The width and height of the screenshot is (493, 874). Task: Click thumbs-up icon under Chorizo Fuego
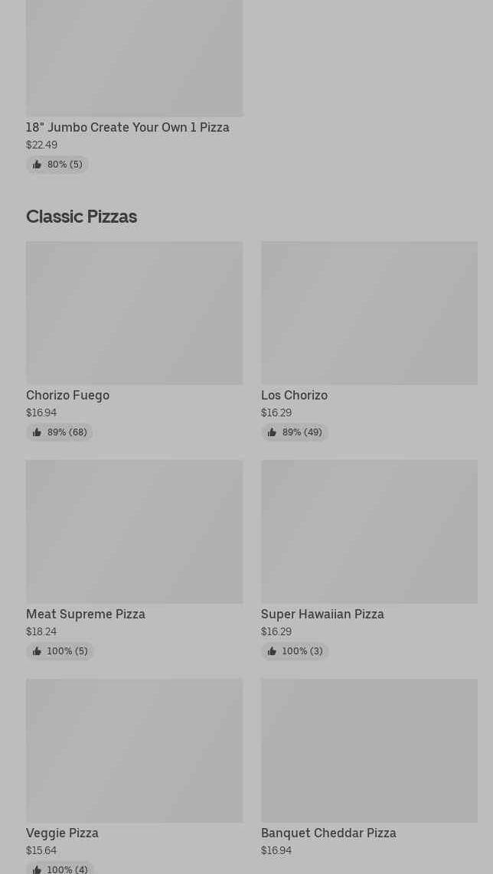tap(37, 432)
